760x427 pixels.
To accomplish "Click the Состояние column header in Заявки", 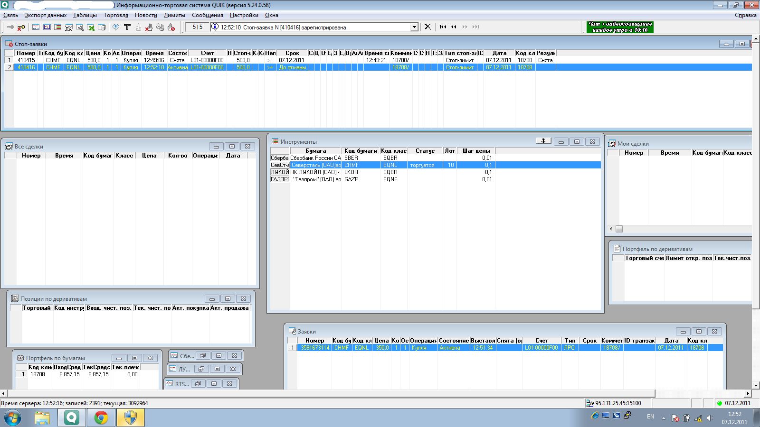I will 454,341.
